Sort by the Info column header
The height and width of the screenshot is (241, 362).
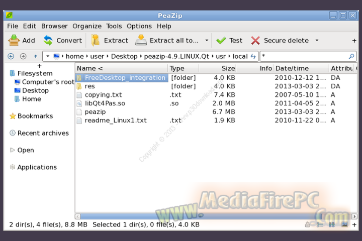(x=255, y=68)
